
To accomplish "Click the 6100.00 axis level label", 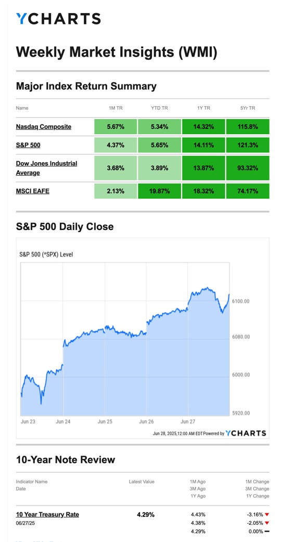I will (x=240, y=301).
